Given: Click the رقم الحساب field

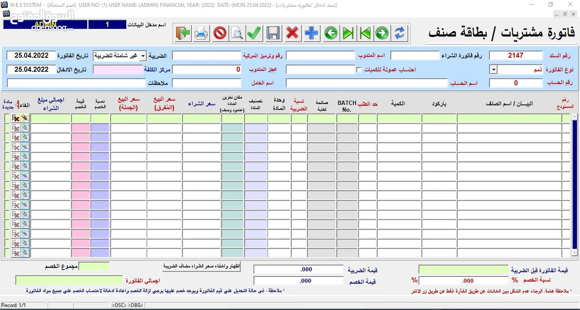Looking at the screenshot, I should pos(516,83).
